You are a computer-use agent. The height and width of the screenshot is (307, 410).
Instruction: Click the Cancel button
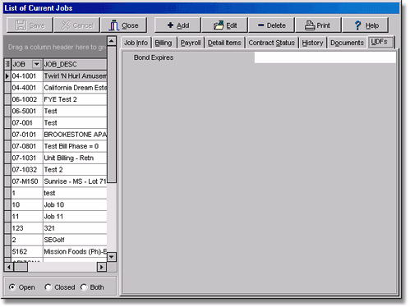pyautogui.click(x=77, y=25)
